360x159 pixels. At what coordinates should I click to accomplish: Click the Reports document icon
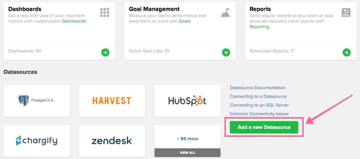click(x=346, y=12)
